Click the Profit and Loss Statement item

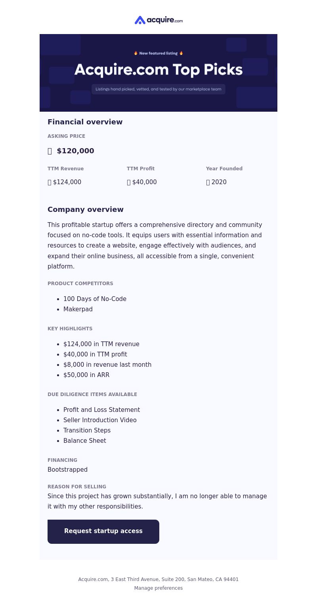101,410
